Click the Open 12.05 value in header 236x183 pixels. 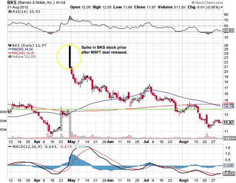[x=81, y=7]
